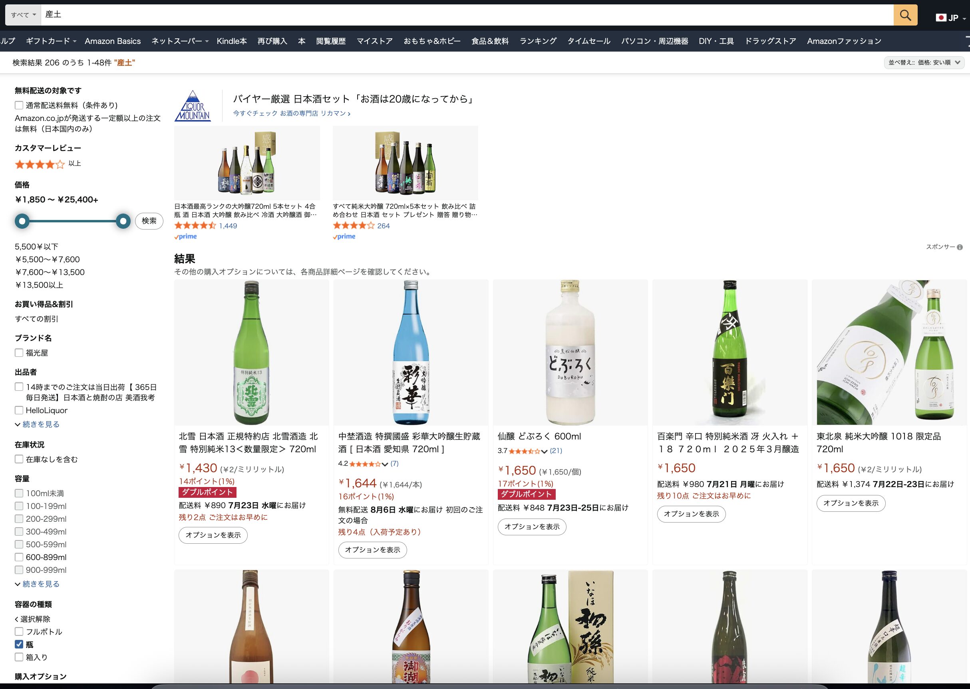Enable 在庫なしを含む checkbox

(x=19, y=459)
